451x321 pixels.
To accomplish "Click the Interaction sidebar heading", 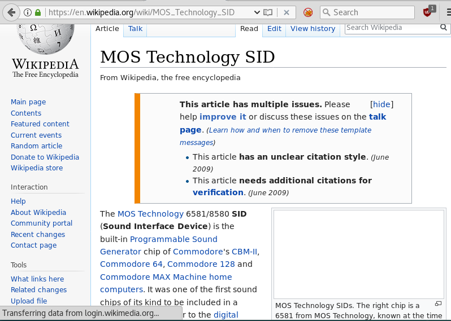I will point(29,187).
